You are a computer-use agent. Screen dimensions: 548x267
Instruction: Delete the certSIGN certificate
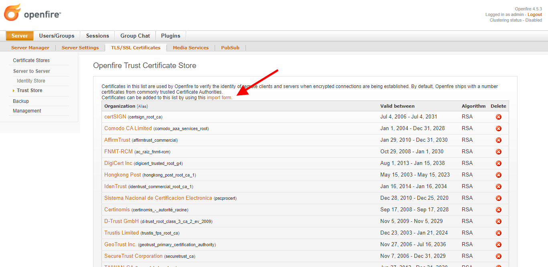point(499,117)
